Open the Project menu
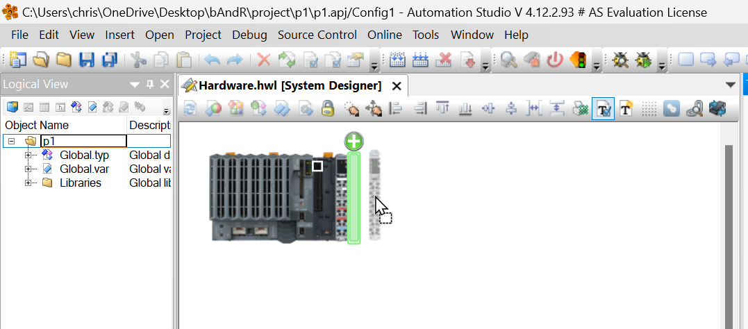 (x=203, y=35)
